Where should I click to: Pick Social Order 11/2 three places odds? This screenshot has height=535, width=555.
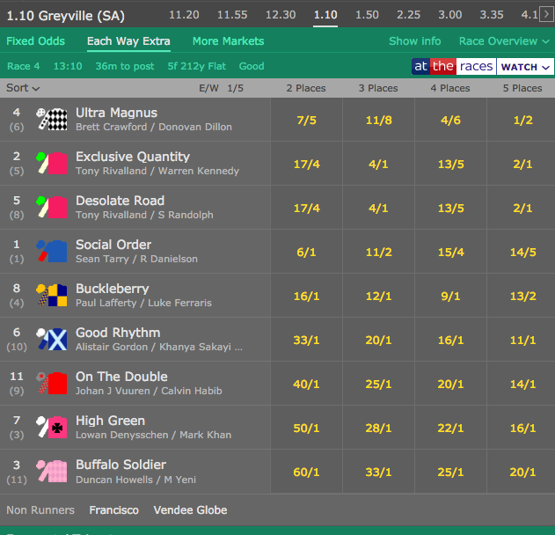point(377,252)
